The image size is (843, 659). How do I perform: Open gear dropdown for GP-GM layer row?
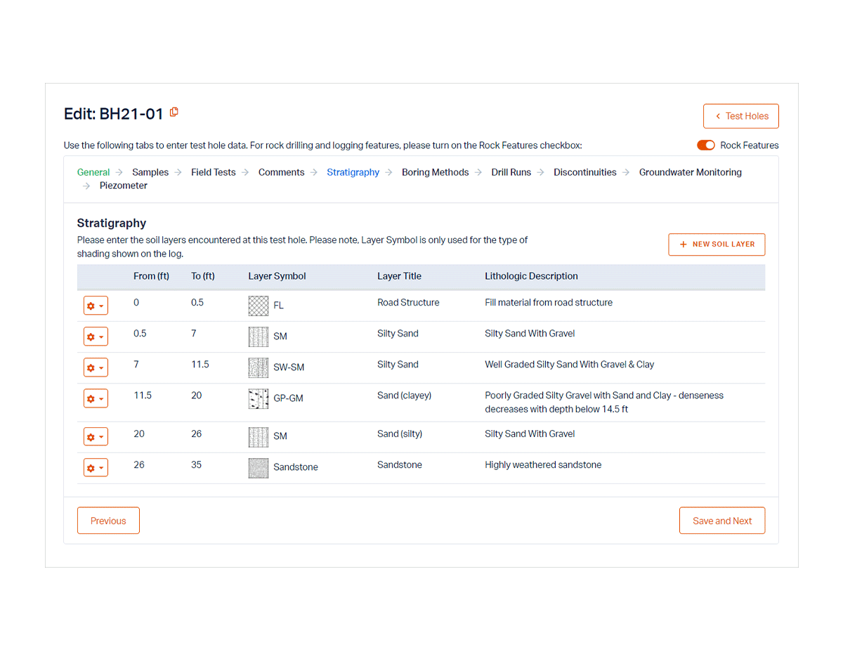[x=96, y=399]
